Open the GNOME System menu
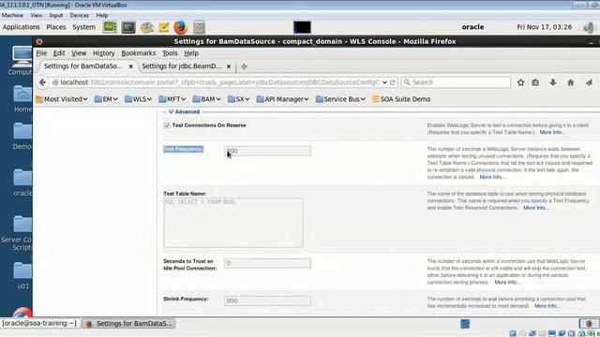The width and height of the screenshot is (600, 337). (83, 27)
